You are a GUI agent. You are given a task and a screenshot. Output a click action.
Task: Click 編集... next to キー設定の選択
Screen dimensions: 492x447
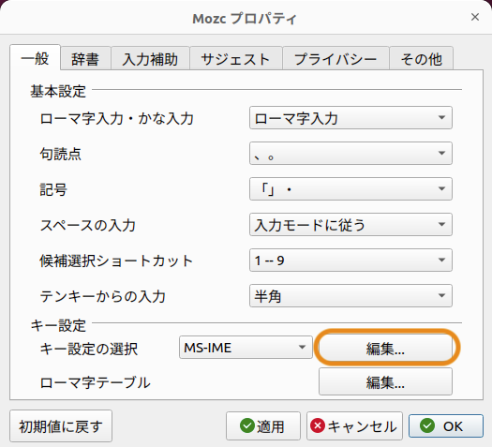[385, 348]
